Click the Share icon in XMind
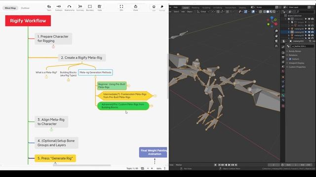The image size is (316, 177). point(136,6)
